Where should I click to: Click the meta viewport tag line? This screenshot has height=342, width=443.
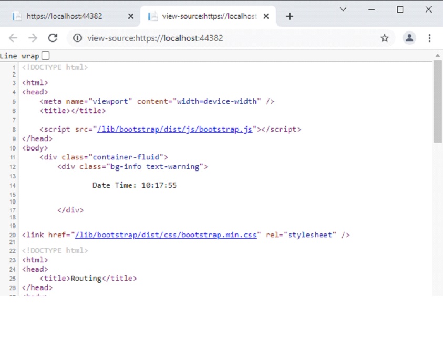click(157, 101)
